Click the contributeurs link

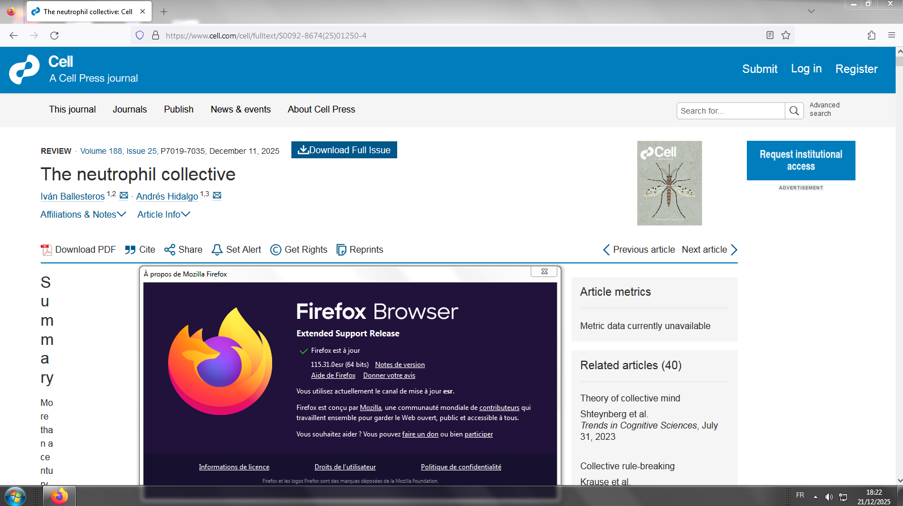(499, 408)
